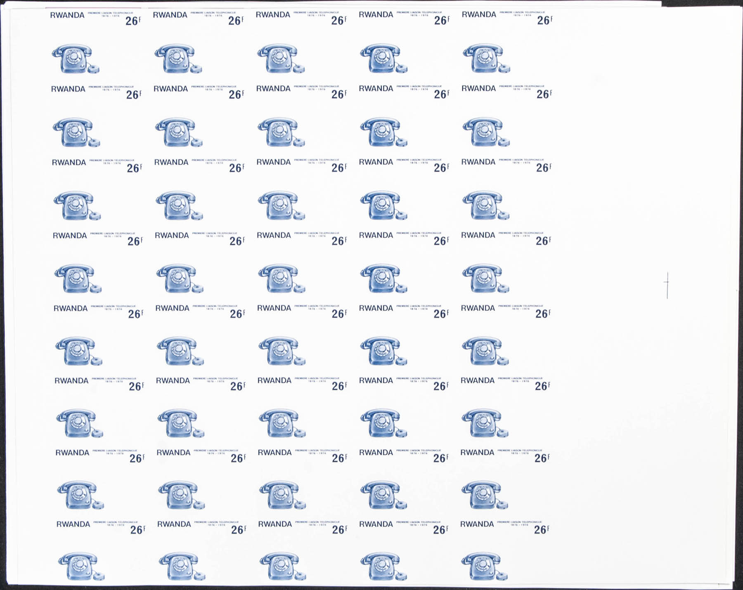Screen dimensions: 743x590
Task: Click the RWANDA text in the top-left stamp
Action: pyautogui.click(x=67, y=15)
